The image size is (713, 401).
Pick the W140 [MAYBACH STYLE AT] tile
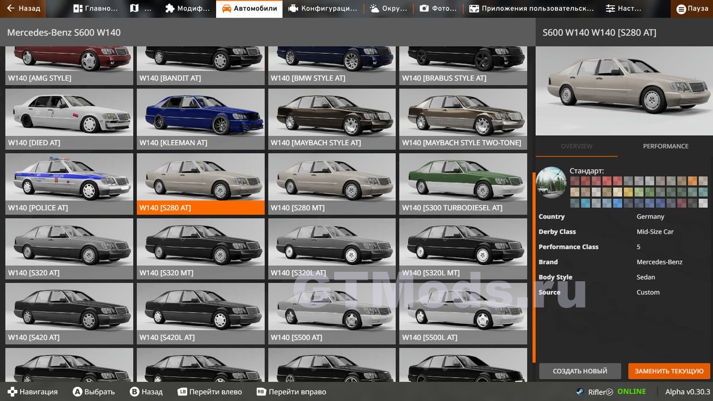332,119
